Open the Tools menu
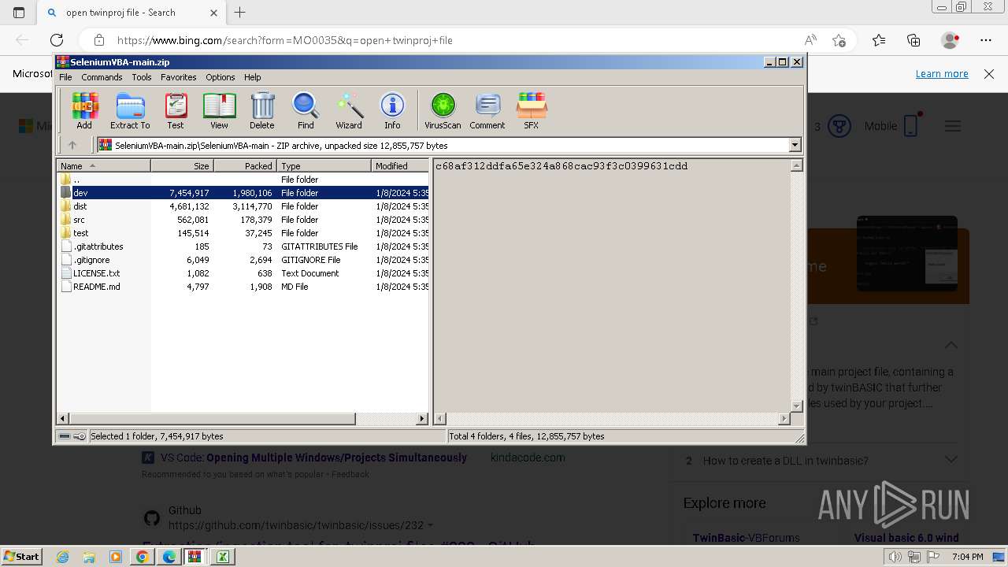The image size is (1008, 567). [142, 77]
